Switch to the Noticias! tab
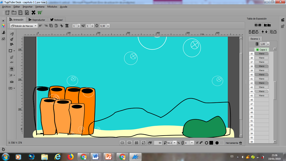The height and width of the screenshot is (161, 286). [x=56, y=20]
